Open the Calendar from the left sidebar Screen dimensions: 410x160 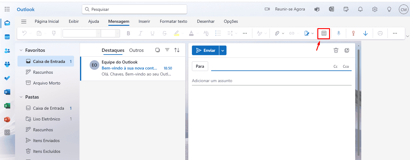7,37
